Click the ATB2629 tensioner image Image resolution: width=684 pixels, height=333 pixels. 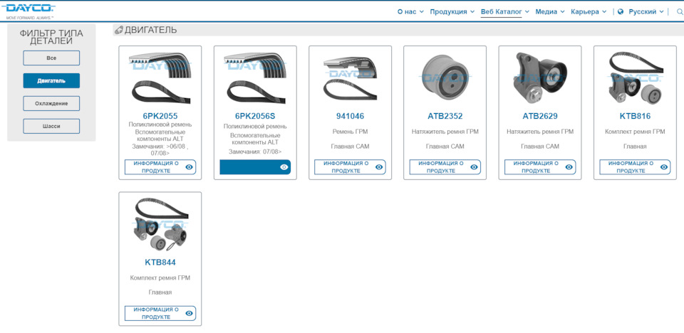coord(540,78)
